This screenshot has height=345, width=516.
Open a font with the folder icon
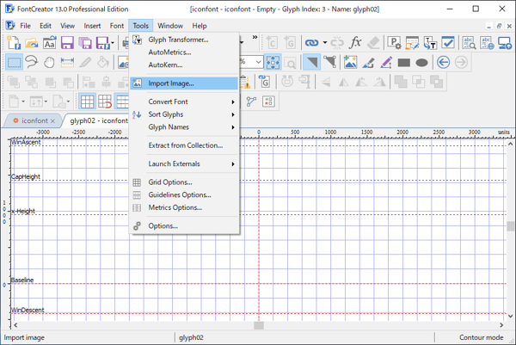[x=32, y=43]
